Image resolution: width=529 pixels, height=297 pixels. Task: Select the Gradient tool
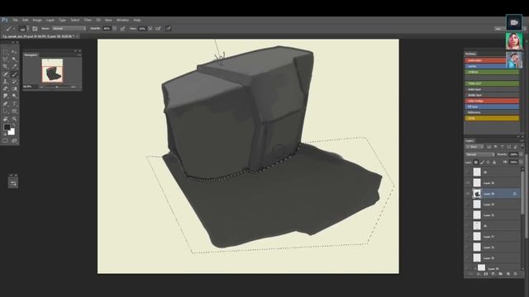tap(14, 89)
